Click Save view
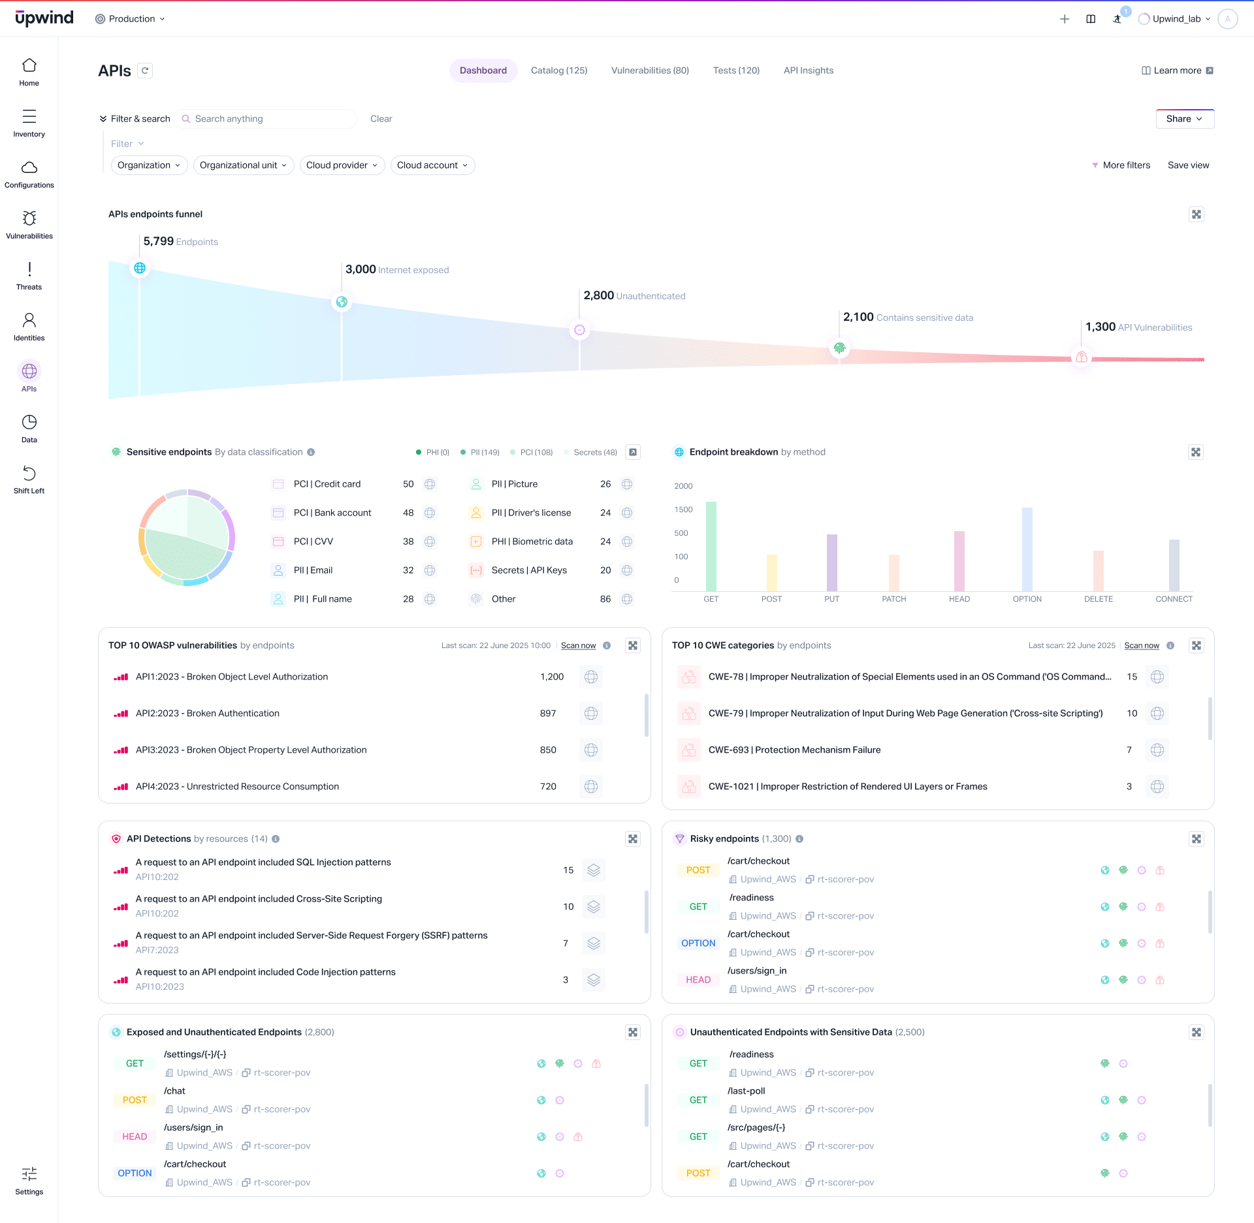The image size is (1254, 1223). [x=1189, y=165]
